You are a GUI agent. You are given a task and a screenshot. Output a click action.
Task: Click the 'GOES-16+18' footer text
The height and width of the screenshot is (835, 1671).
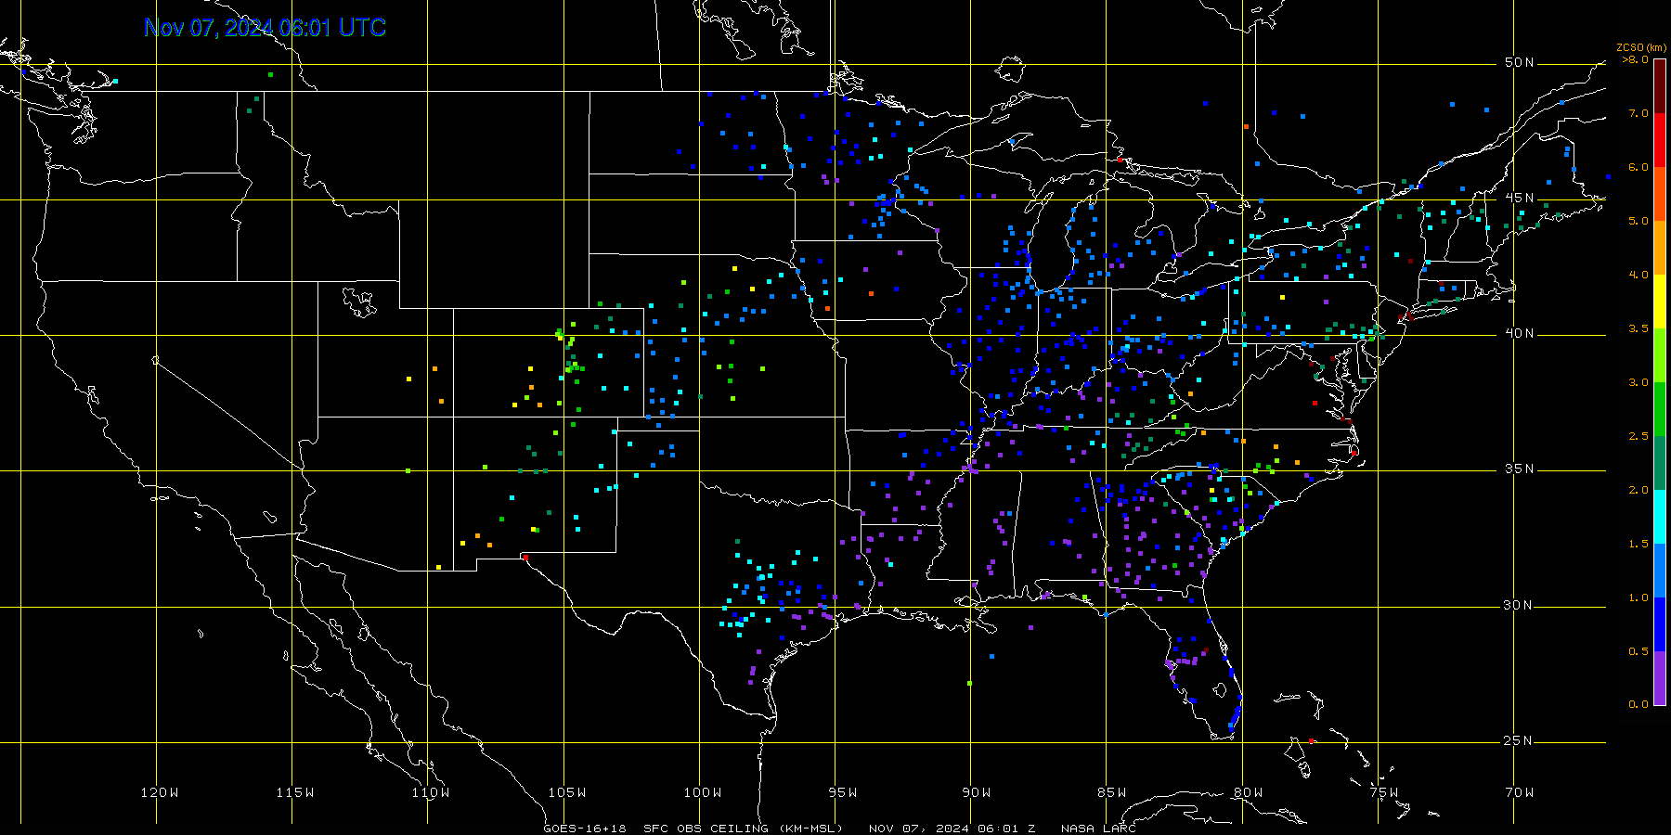(x=585, y=829)
